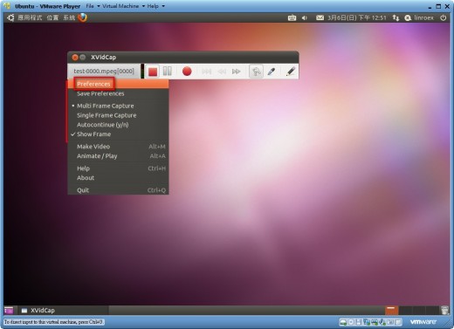This screenshot has height=329, width=454.
Task: Launch Firefox from the top panel
Action: 83,17
